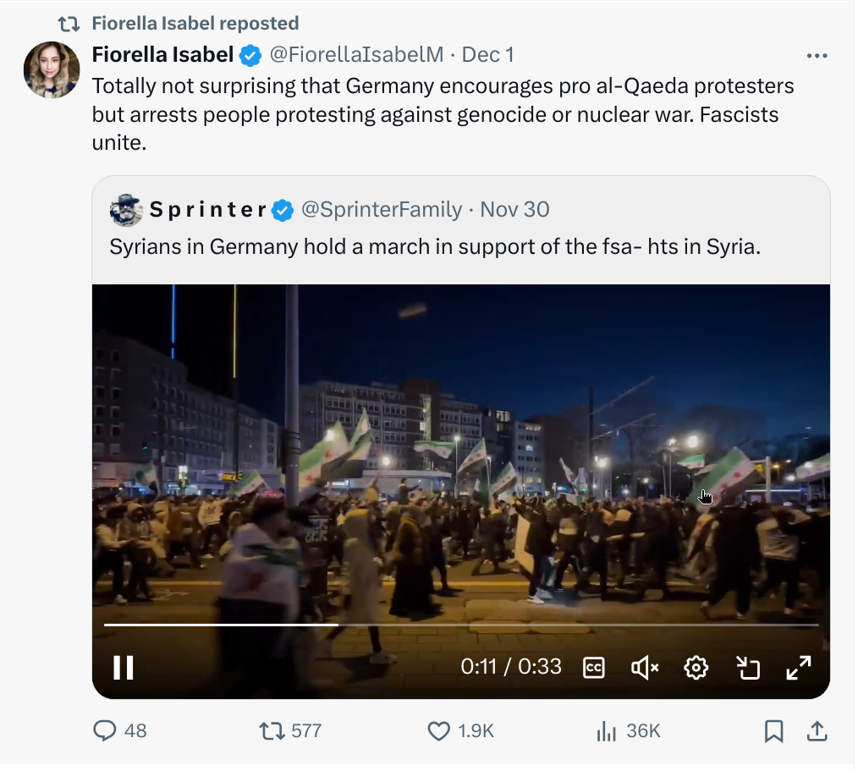Viewport: 858px width, 771px height.
Task: Open video settings gear
Action: coord(696,668)
